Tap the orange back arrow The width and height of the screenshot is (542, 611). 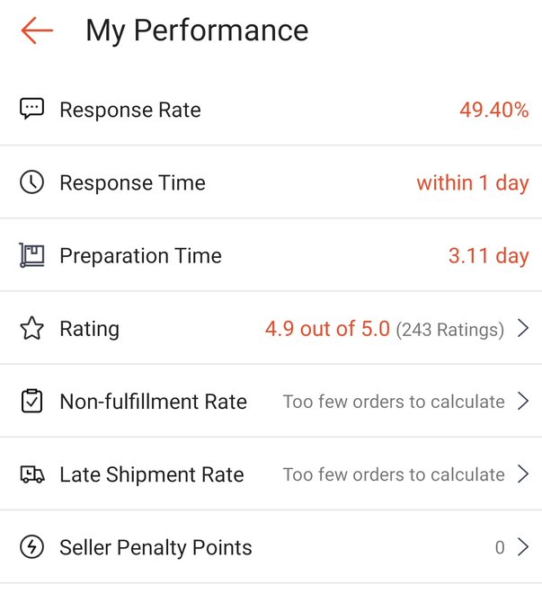tap(37, 31)
